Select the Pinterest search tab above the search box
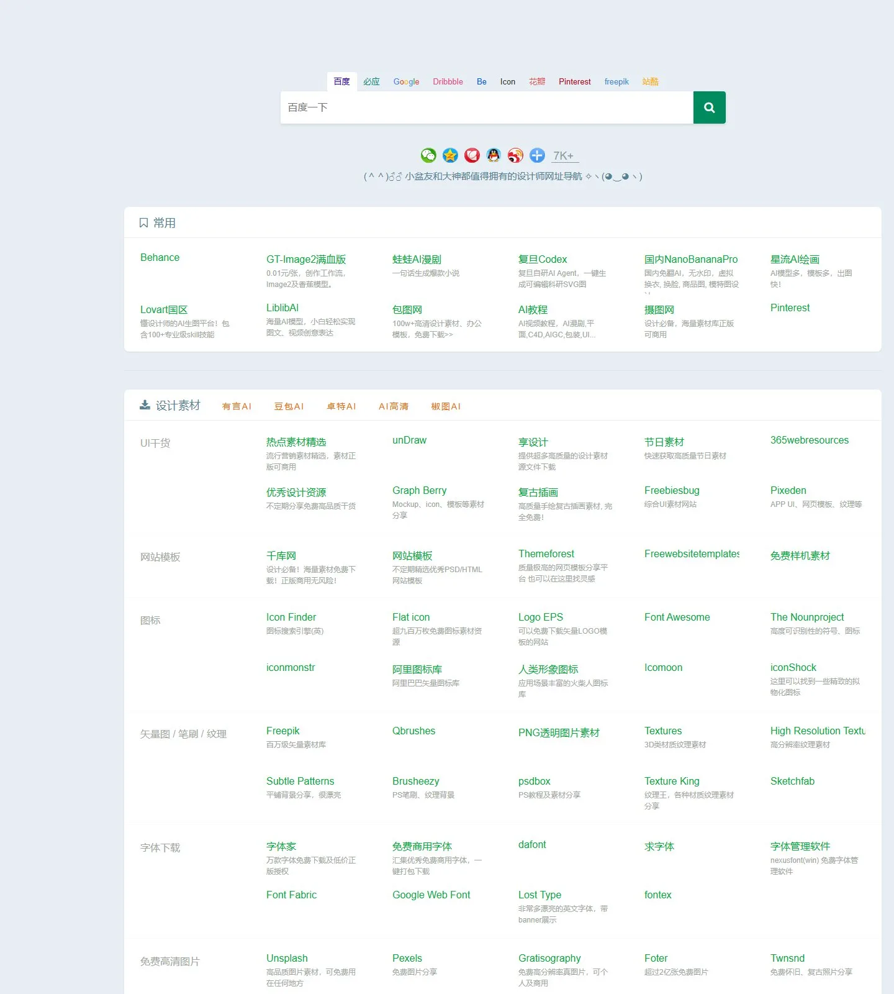894x994 pixels. (x=575, y=81)
